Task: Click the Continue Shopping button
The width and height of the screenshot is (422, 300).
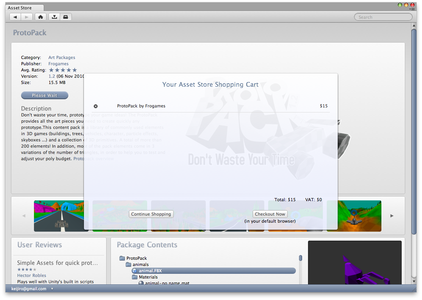Action: click(x=151, y=214)
